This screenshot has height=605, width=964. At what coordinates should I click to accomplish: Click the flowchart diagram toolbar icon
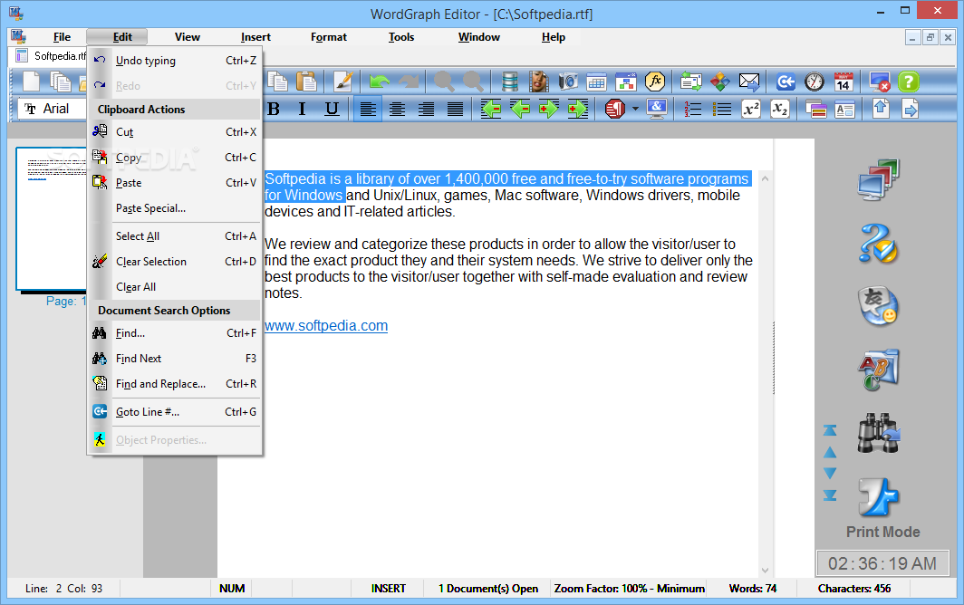point(626,82)
